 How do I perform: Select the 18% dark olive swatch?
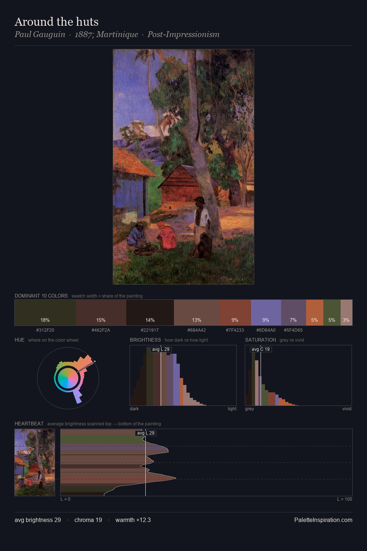[x=45, y=313]
